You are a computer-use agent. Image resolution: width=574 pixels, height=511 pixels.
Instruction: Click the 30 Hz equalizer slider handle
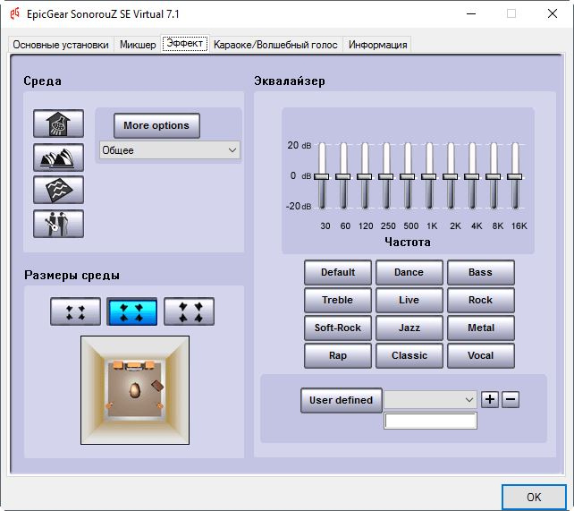321,176
